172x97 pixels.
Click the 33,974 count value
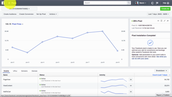pos(167,86)
